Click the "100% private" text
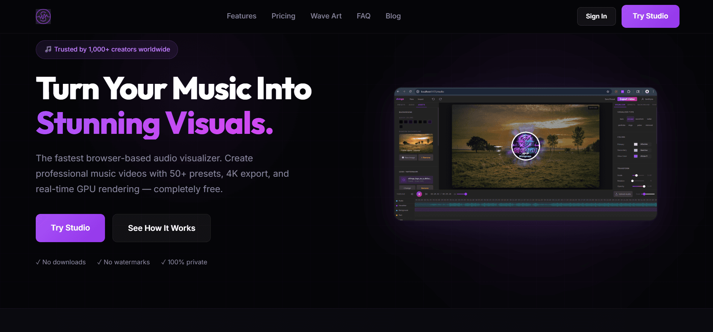This screenshot has height=332, width=713. pos(187,262)
